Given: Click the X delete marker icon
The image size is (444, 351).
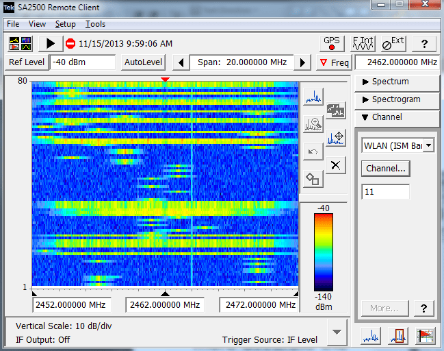Looking at the screenshot, I should point(335,165).
